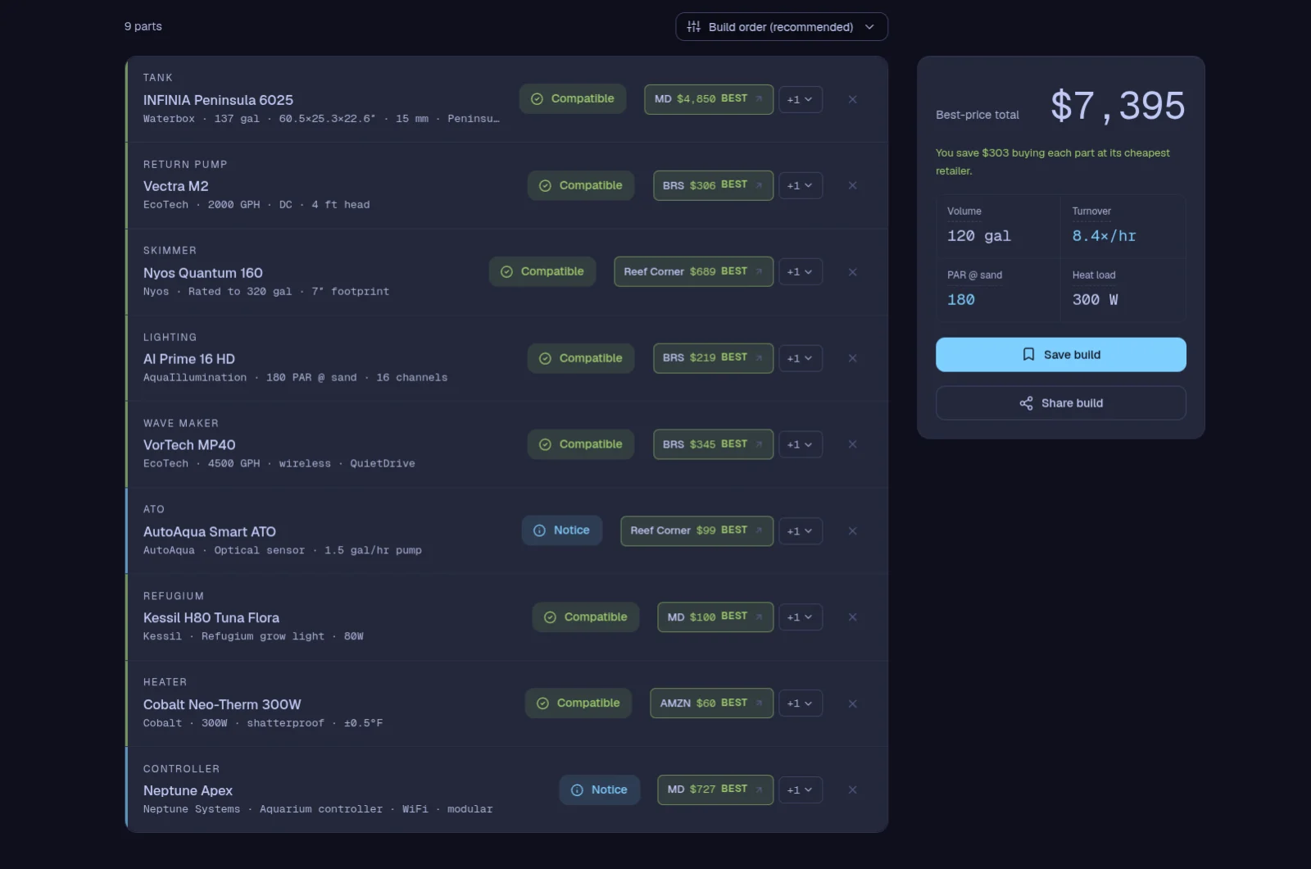Expand +1 retailers for AI Prime 16 HD
Image resolution: width=1311 pixels, height=869 pixels.
(x=800, y=358)
